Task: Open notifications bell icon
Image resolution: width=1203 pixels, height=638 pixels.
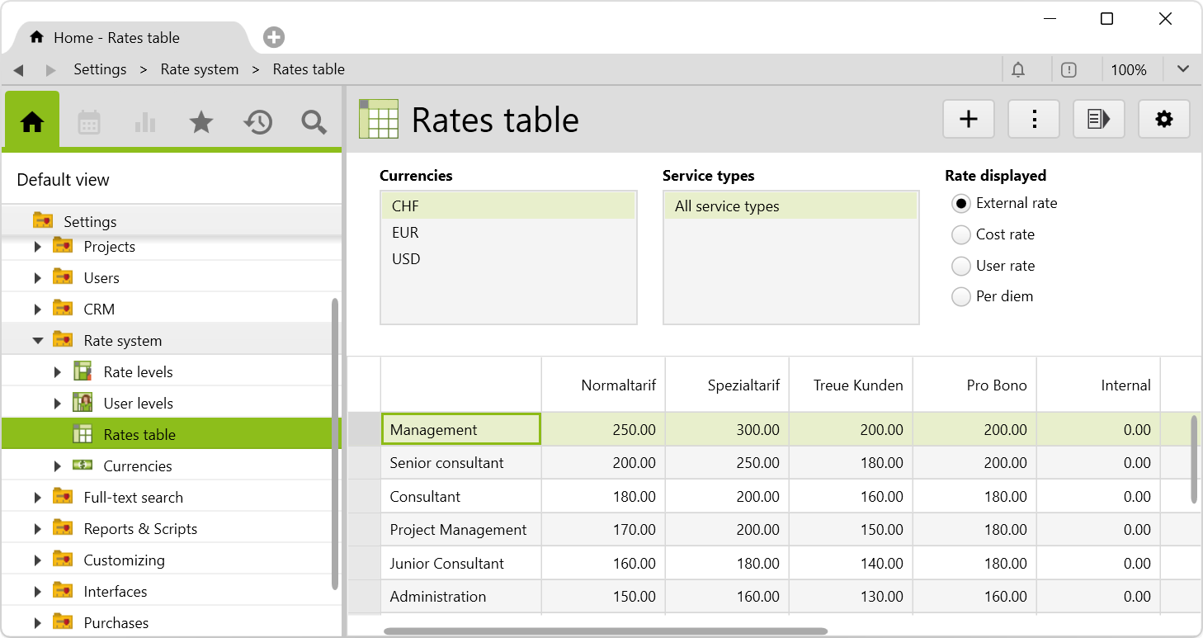Action: [1018, 70]
